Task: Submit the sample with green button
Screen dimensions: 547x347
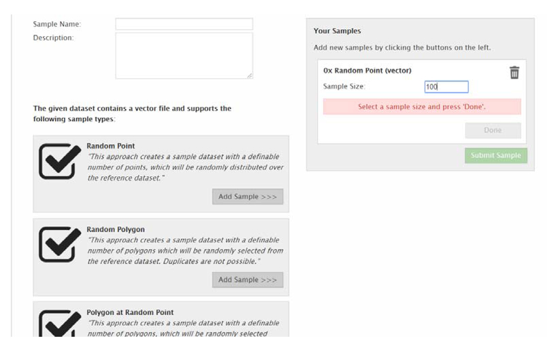Action: pyautogui.click(x=496, y=156)
